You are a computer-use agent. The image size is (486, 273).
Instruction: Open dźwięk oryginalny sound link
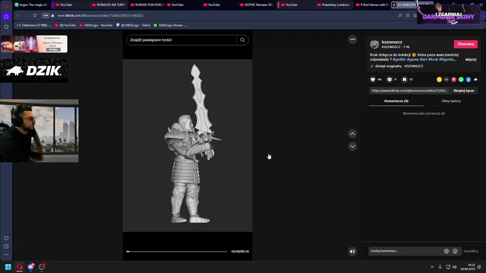point(399,66)
